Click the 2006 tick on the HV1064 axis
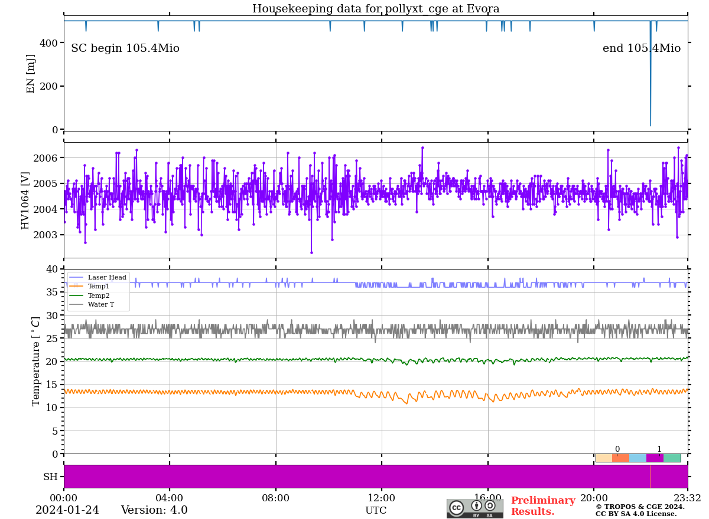This screenshot has width=709, height=519. click(x=46, y=158)
